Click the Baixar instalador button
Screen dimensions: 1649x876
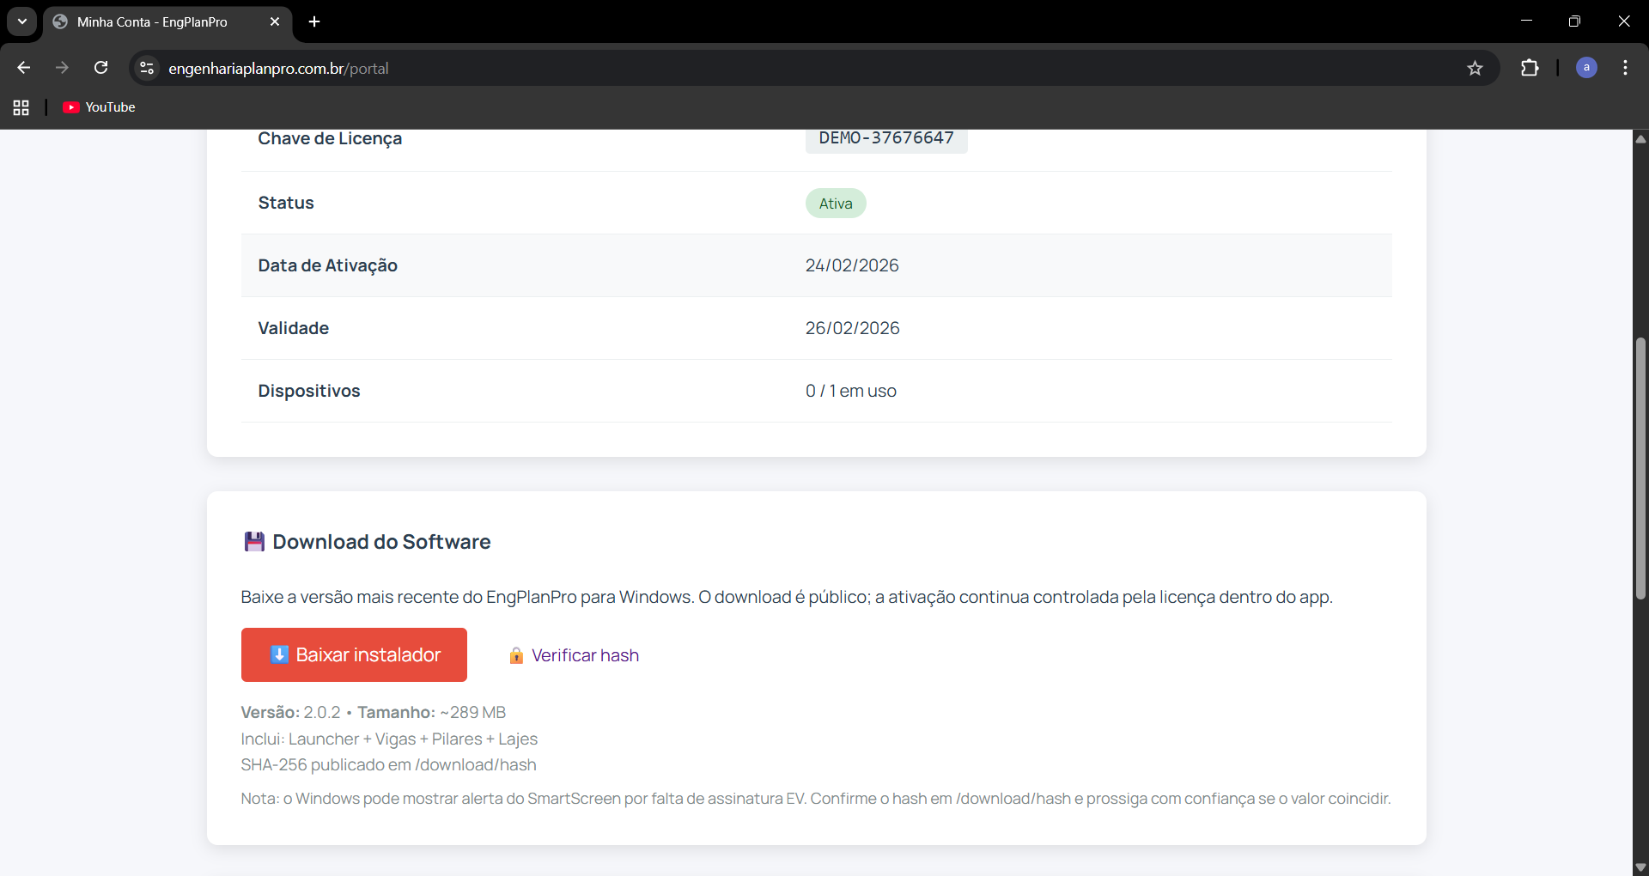point(354,654)
